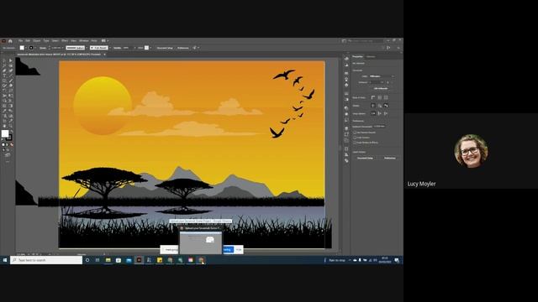Select the Rotate tool

4,91
